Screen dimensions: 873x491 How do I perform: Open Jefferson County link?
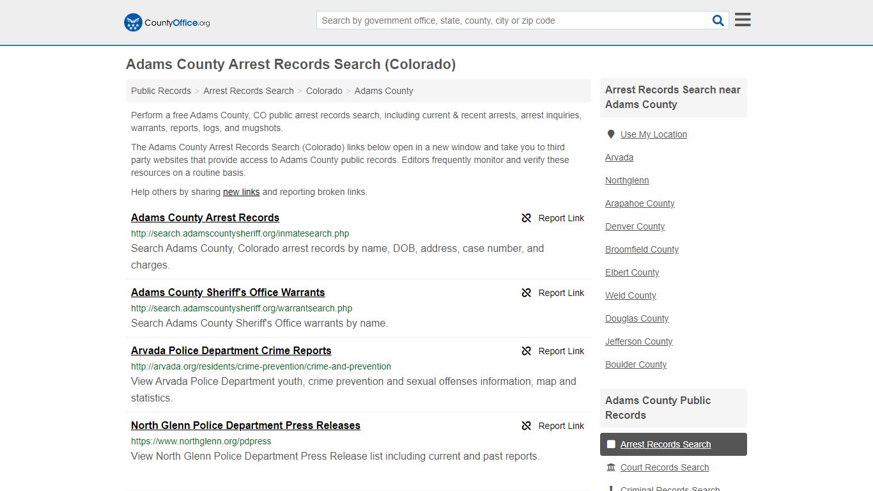click(x=638, y=341)
